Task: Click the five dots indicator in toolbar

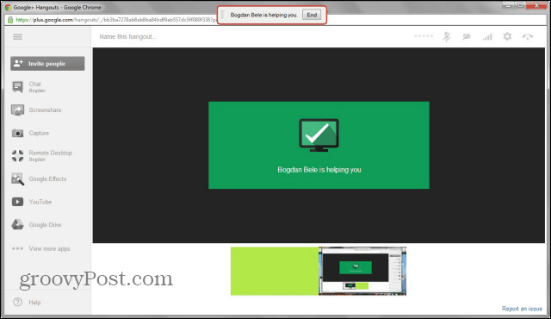Action: [x=424, y=36]
